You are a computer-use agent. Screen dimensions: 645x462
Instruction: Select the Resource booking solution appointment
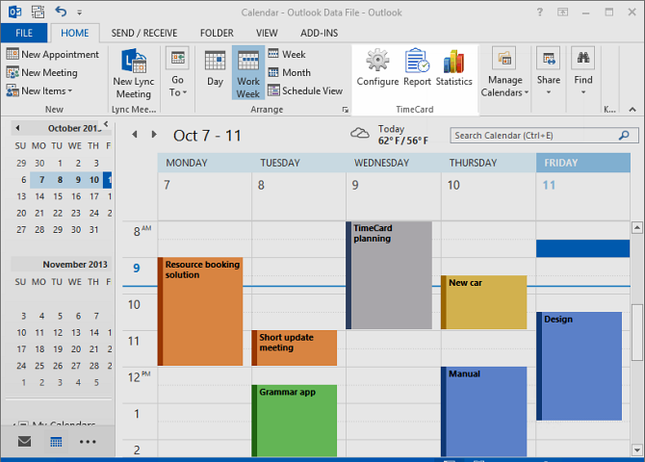pyautogui.click(x=200, y=312)
